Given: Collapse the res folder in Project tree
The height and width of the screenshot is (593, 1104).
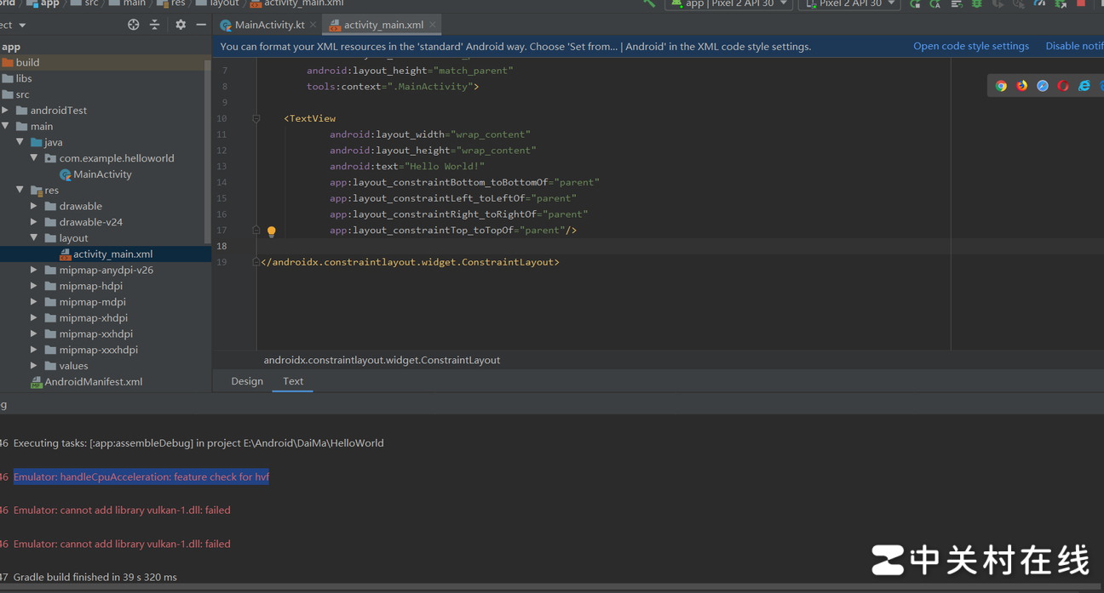Looking at the screenshot, I should click(19, 190).
